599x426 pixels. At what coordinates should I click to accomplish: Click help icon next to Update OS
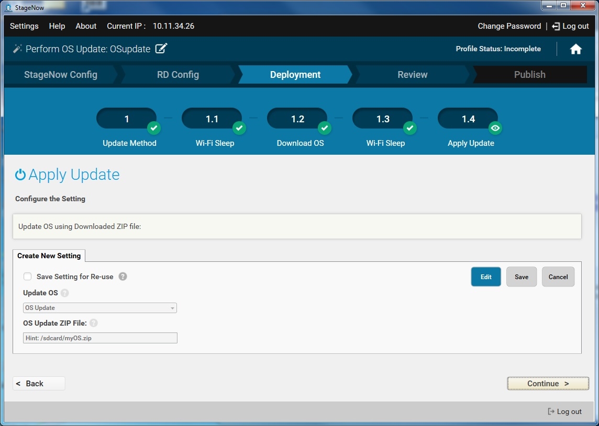click(x=64, y=293)
